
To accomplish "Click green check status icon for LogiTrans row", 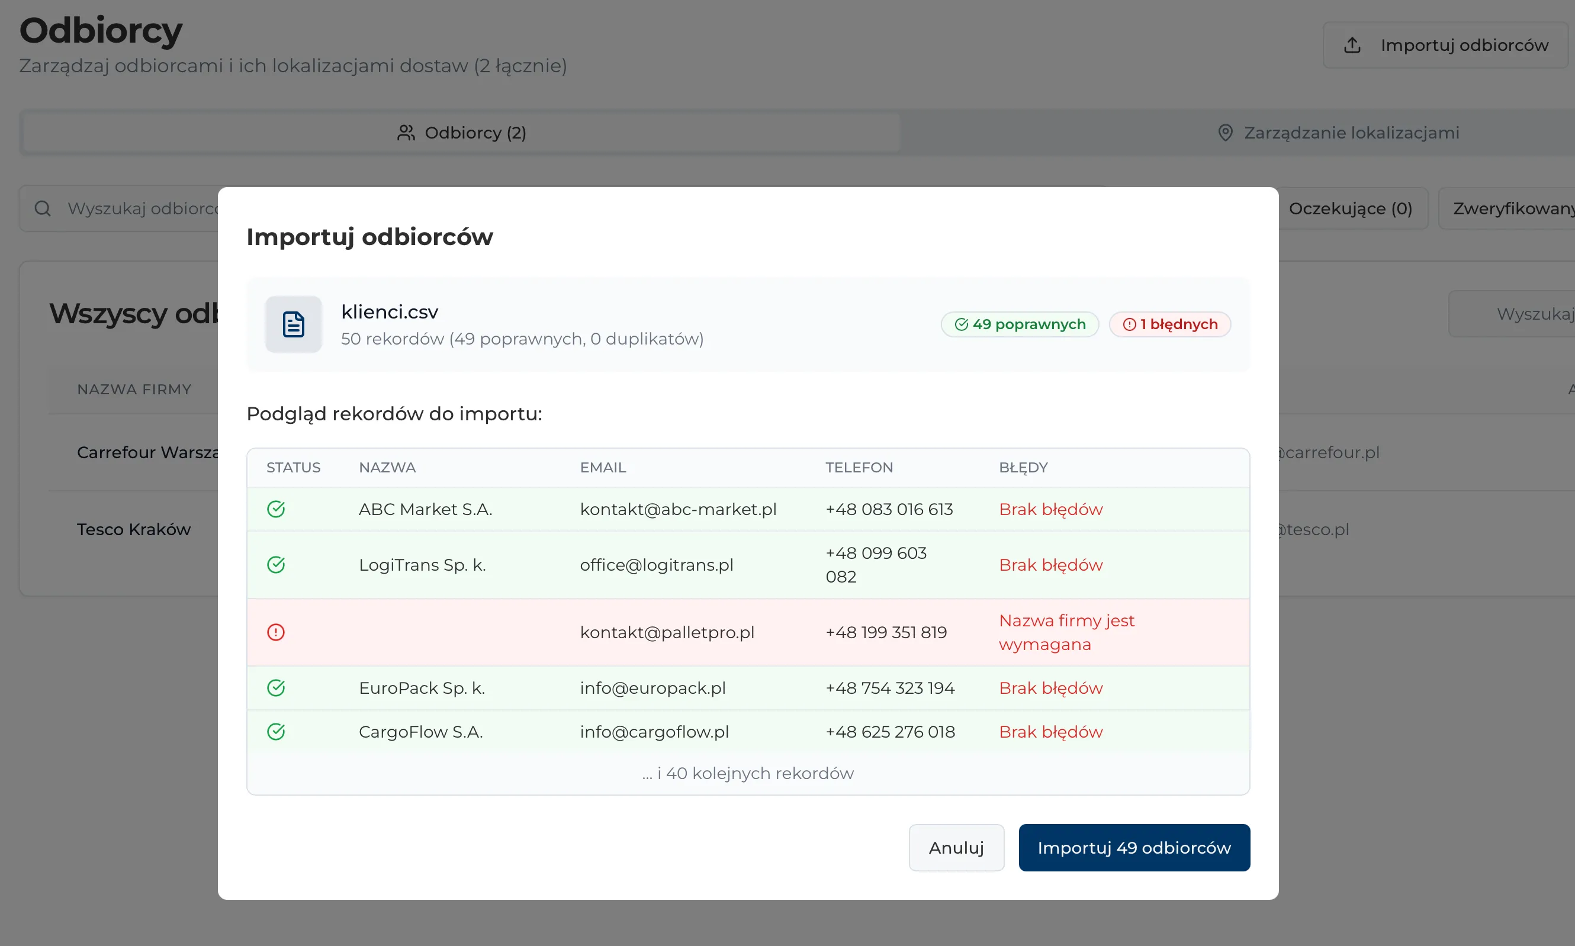I will tap(275, 565).
